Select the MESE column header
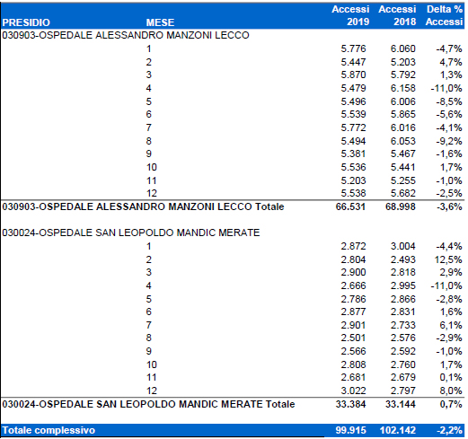The width and height of the screenshot is (468, 439). (x=160, y=22)
